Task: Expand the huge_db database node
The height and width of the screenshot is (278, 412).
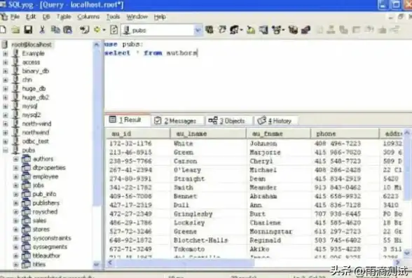Action: (x=6, y=89)
